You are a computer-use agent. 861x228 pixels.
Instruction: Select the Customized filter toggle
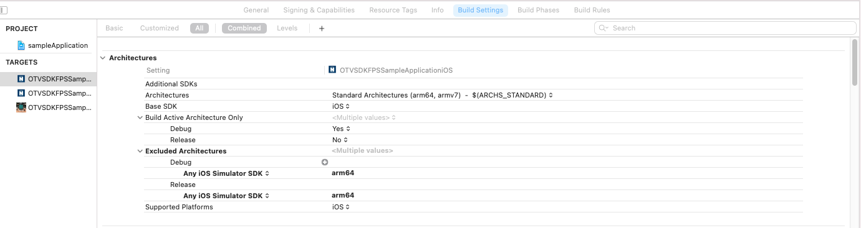coord(160,28)
